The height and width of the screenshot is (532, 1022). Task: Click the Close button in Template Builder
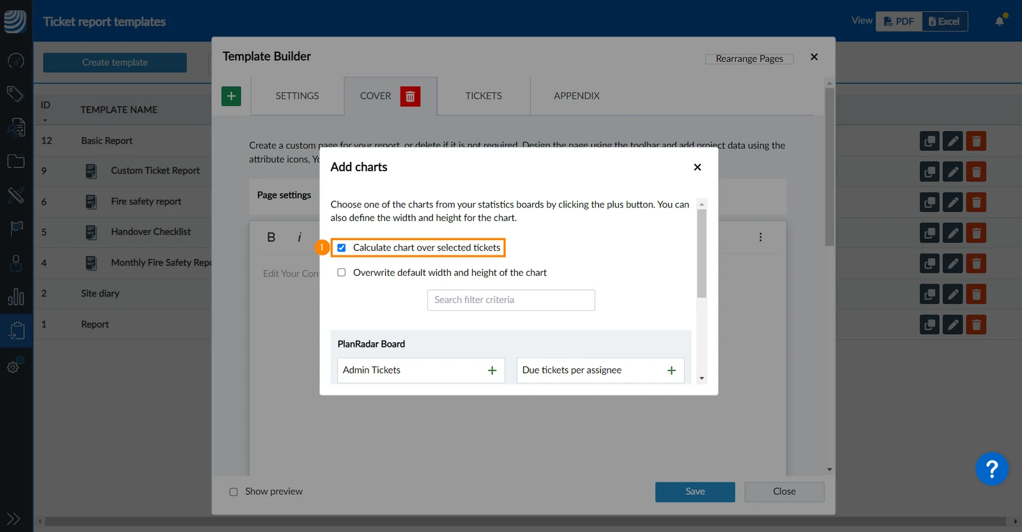(x=784, y=492)
